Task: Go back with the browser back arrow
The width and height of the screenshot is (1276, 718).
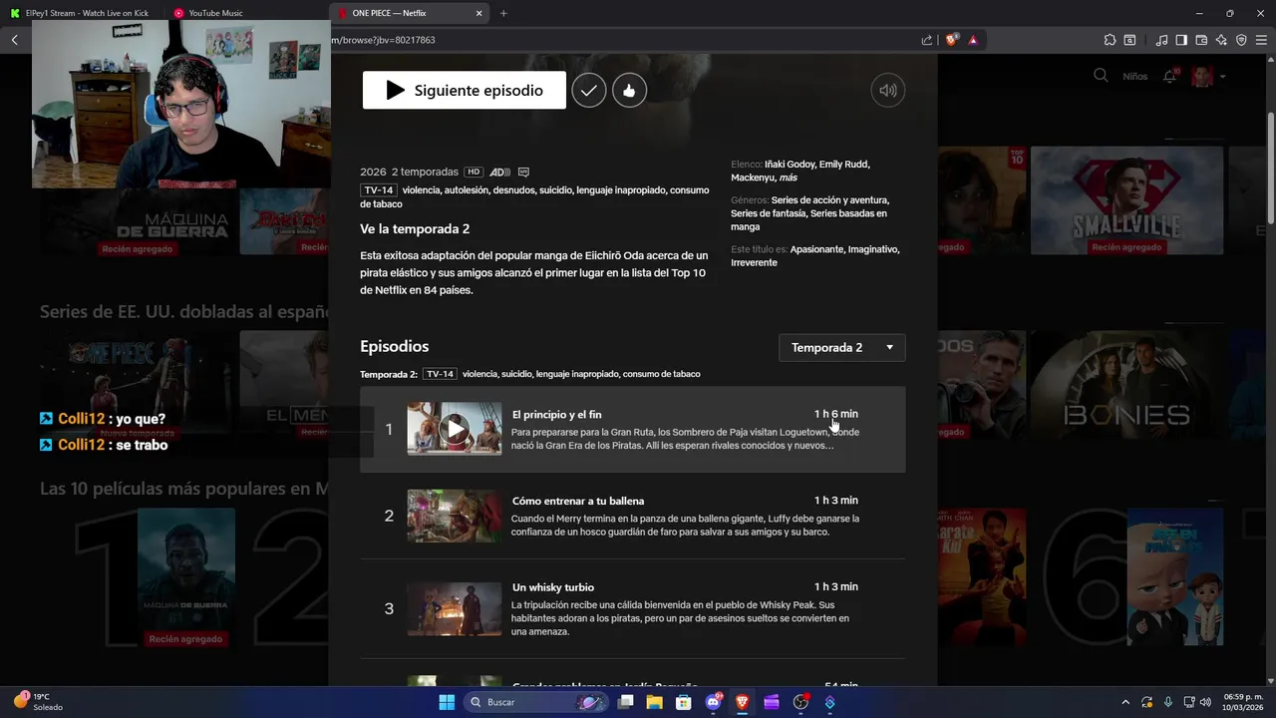Action: click(x=15, y=40)
